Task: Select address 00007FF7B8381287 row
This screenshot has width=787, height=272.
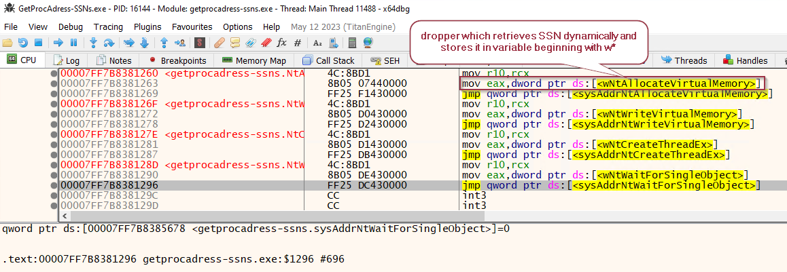Action: tap(109, 155)
